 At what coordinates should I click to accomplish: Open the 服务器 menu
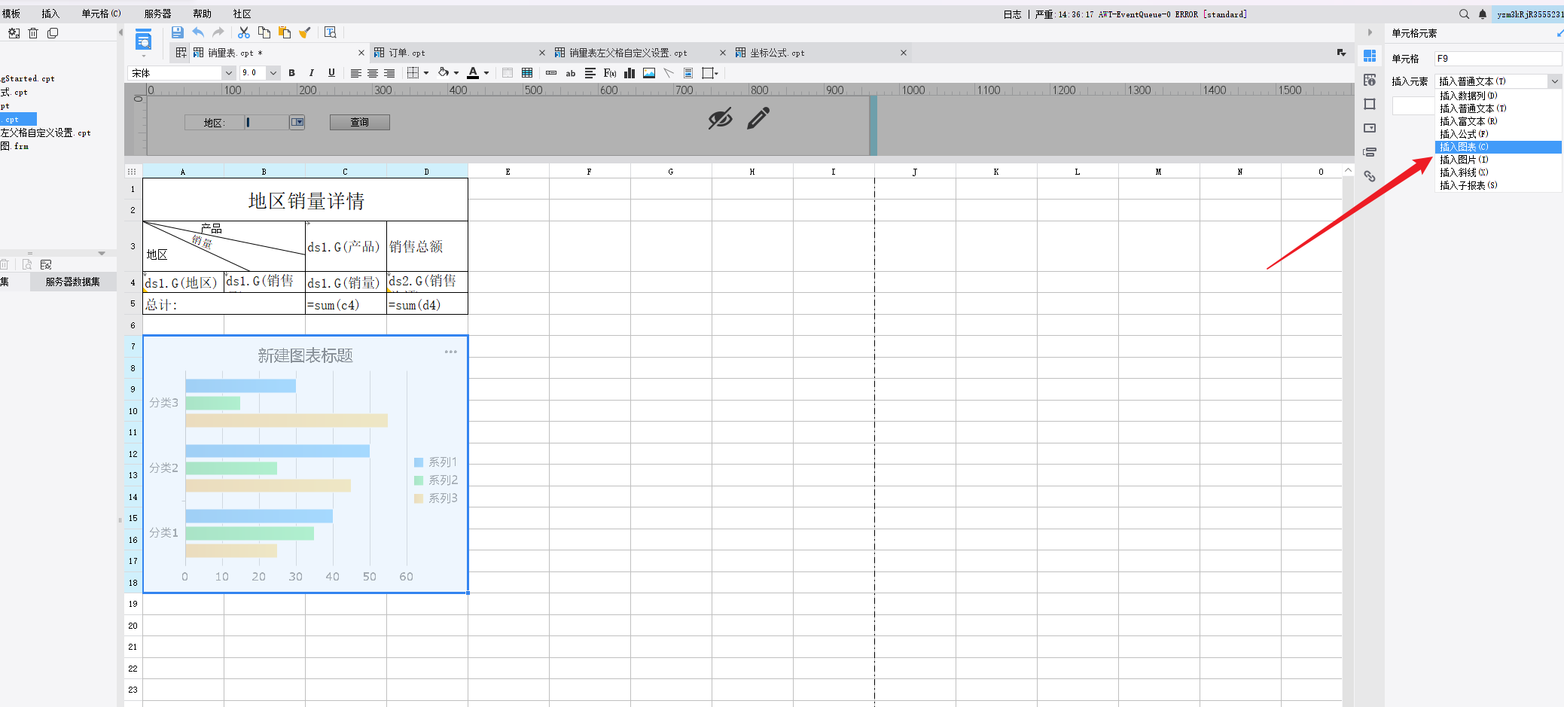(157, 14)
